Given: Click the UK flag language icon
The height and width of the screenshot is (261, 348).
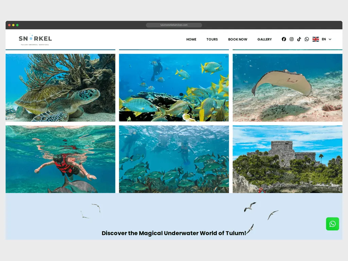Looking at the screenshot, I should click(316, 39).
